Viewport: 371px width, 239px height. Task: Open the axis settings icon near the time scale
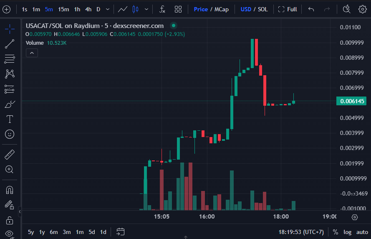[x=354, y=217]
